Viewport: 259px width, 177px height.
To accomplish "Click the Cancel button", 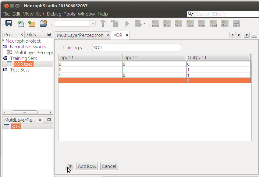I will (x=109, y=166).
